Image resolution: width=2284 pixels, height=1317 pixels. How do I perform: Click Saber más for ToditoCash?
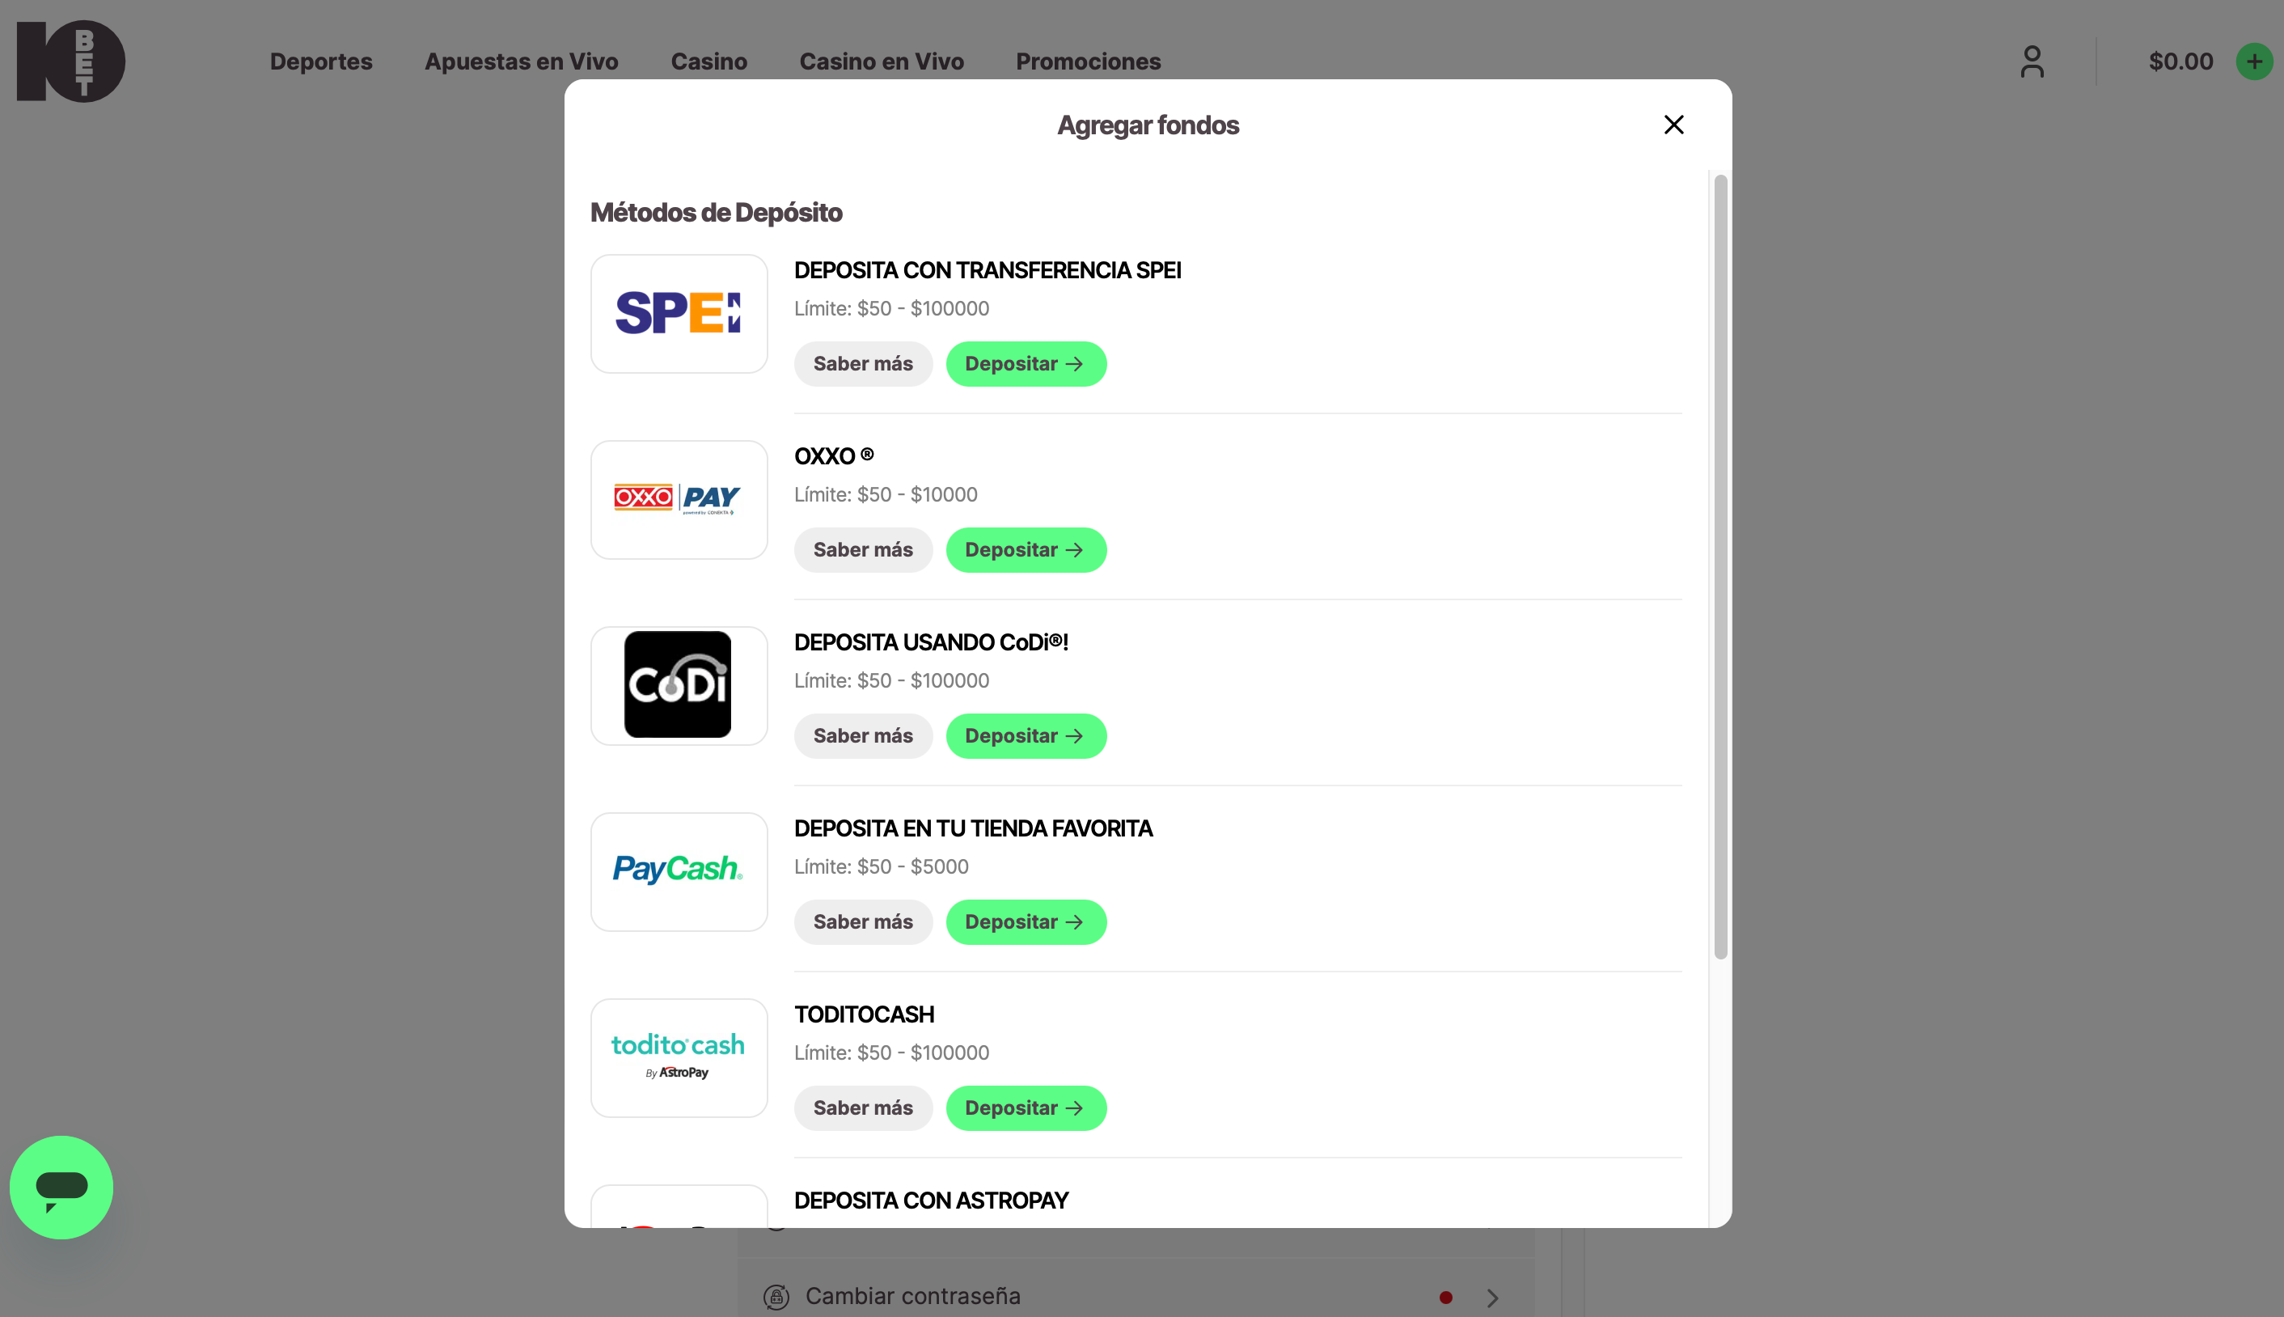pyautogui.click(x=864, y=1108)
